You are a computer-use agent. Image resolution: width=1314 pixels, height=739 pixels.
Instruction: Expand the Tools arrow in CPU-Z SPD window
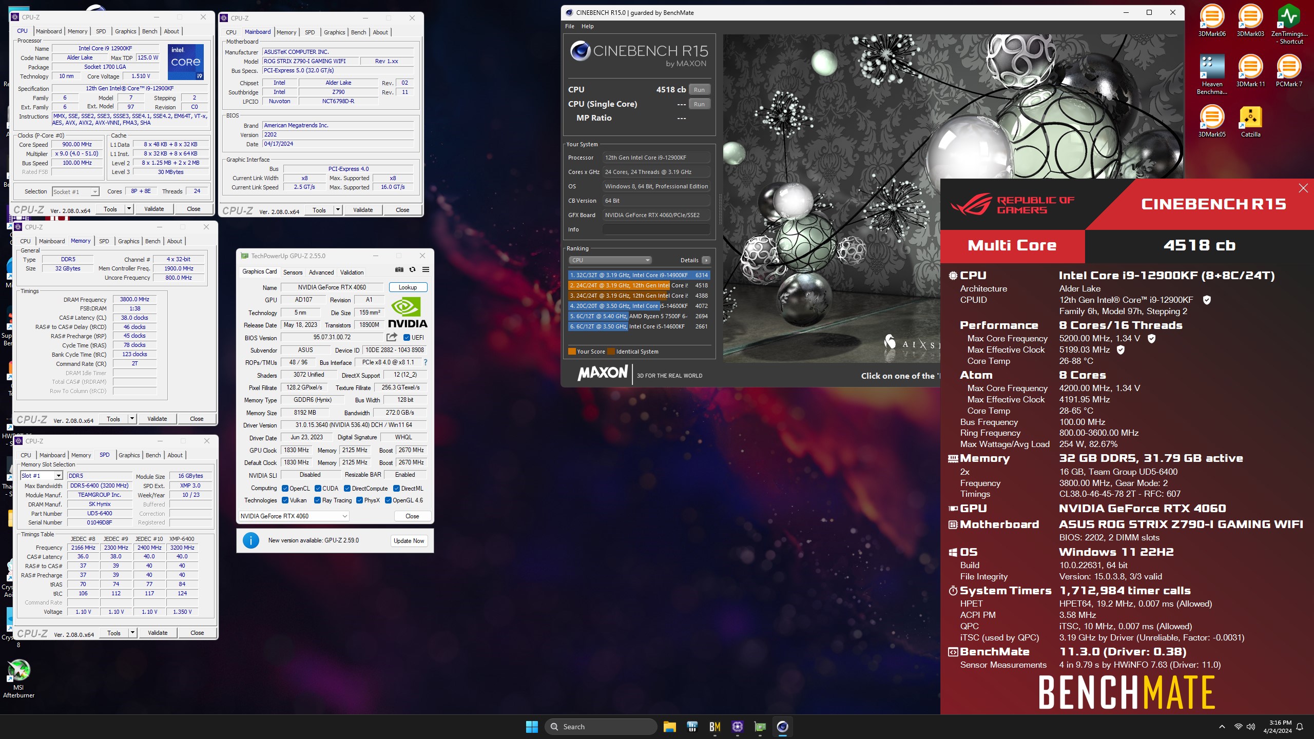(x=132, y=633)
